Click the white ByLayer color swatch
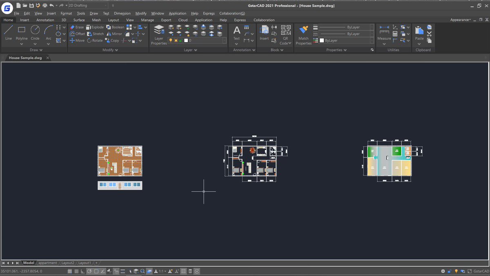Image resolution: width=490 pixels, height=276 pixels. pos(322,40)
